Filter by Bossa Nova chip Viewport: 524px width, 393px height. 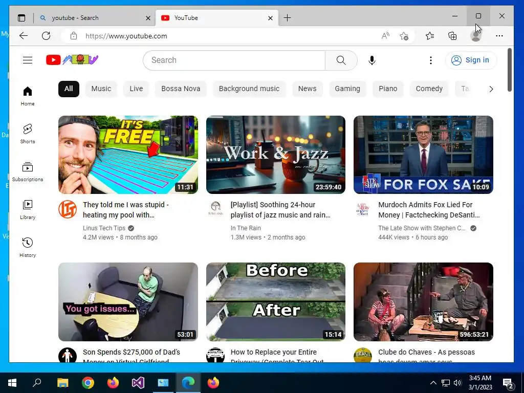[x=181, y=89]
